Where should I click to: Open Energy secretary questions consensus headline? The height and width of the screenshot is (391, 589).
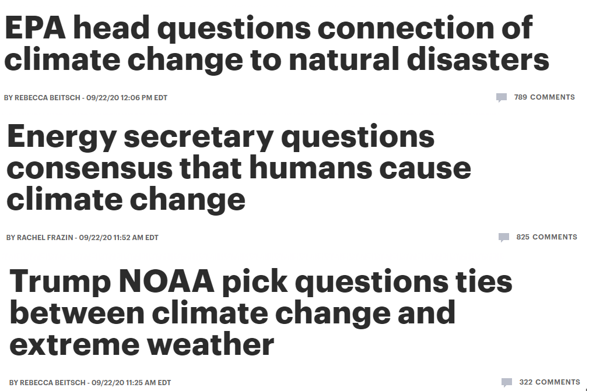point(239,168)
